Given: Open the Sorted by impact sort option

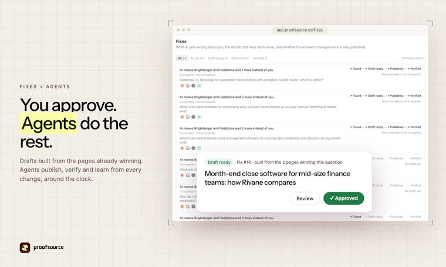Looking at the screenshot, I should 413,58.
